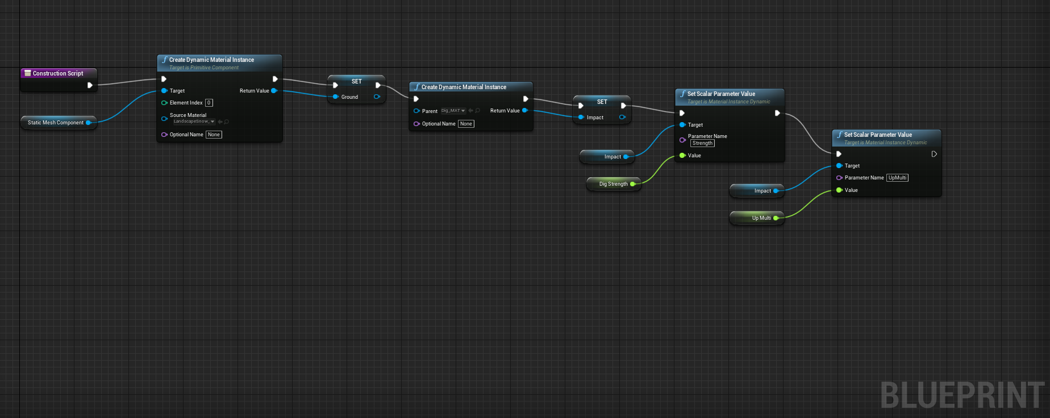Click the SET Ground node's output pin
Viewport: 1050px width, 418px height.
pyautogui.click(x=377, y=97)
